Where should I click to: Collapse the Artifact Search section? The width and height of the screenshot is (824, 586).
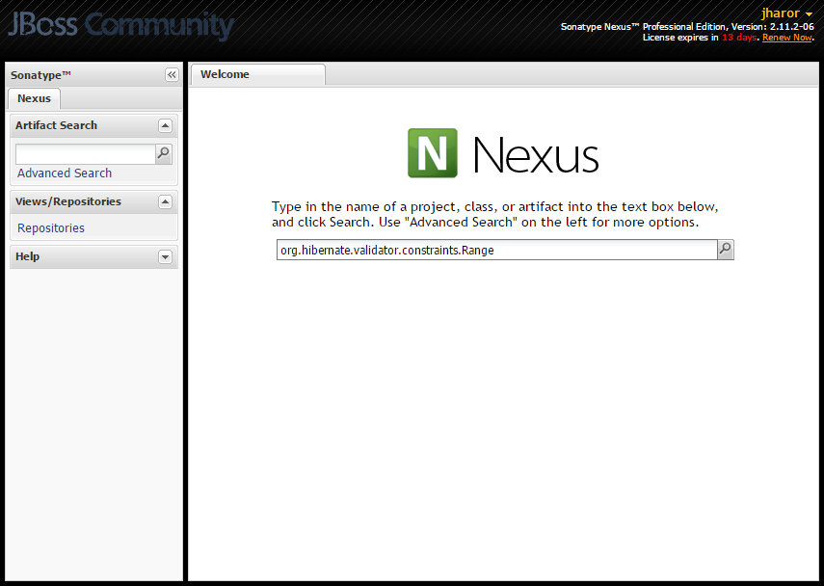(x=165, y=125)
